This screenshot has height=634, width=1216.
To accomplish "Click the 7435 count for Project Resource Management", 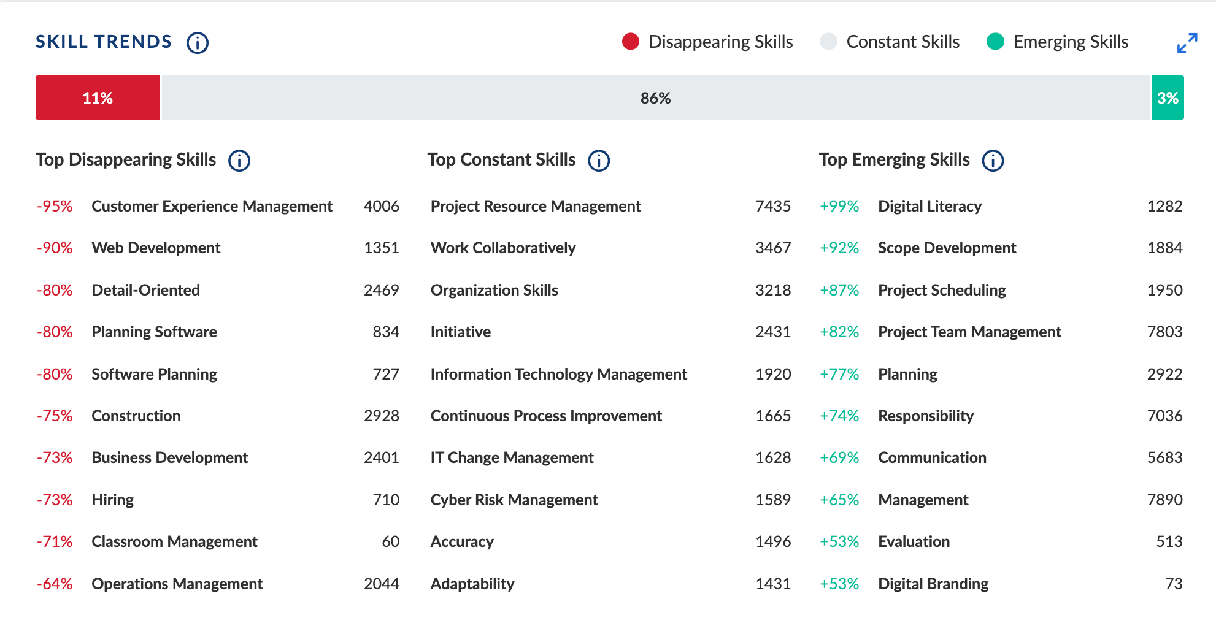I will click(773, 206).
